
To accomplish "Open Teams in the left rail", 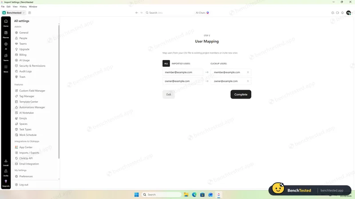I will pos(6,57).
